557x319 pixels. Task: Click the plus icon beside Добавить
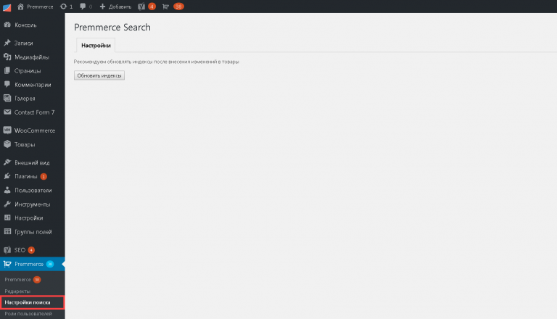103,7
